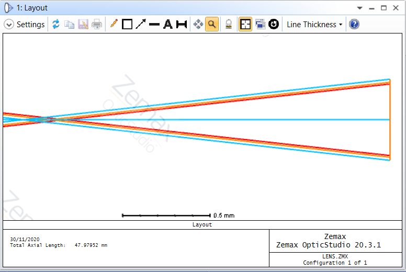Pick the line draw tool
The image size is (406, 272).
click(x=154, y=25)
